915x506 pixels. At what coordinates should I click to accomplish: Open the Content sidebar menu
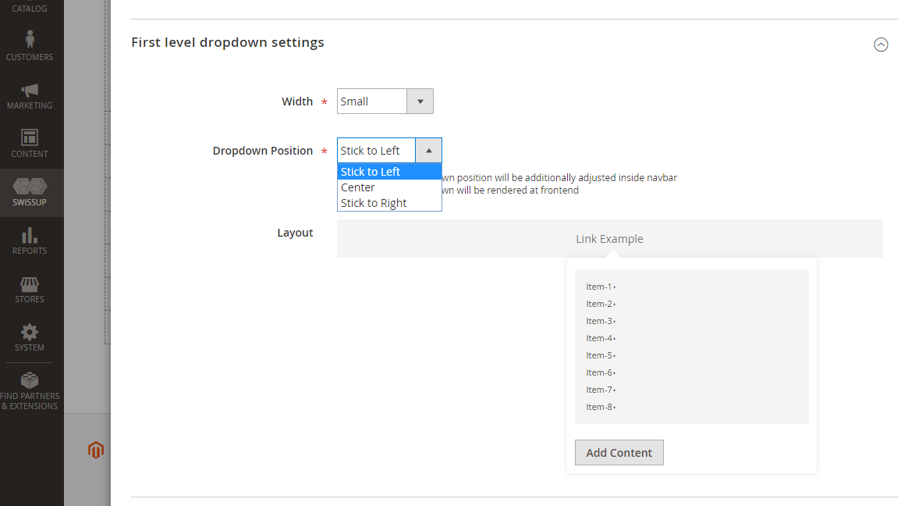[30, 144]
